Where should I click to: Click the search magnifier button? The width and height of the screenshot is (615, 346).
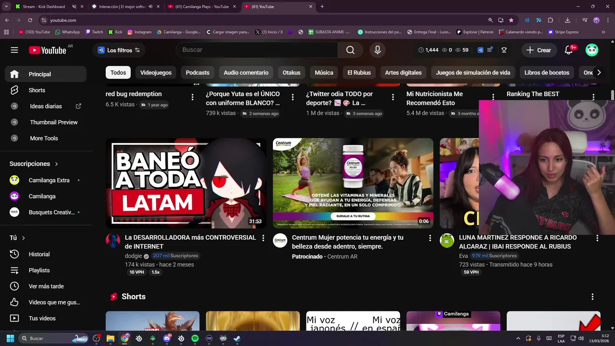(350, 50)
